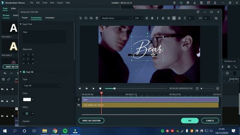Select the text align icon next to left align
Screen dimensions: 240x135
click(x=168, y=18)
